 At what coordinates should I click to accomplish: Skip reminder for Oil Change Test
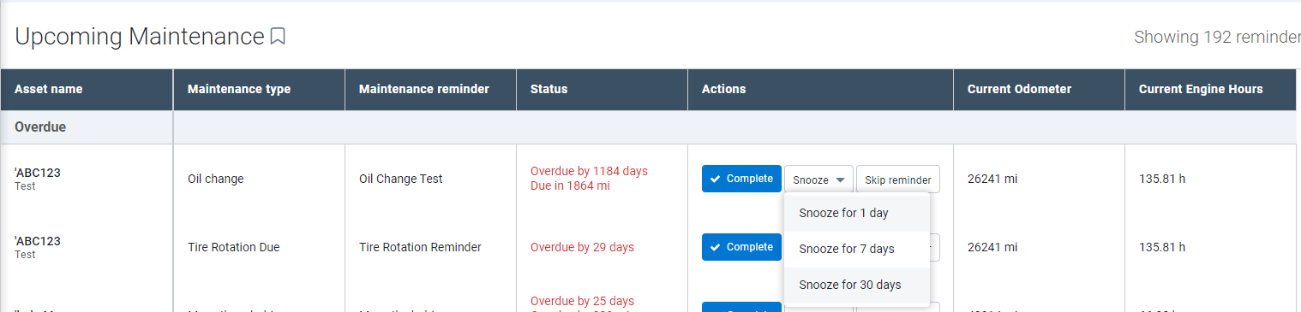pyautogui.click(x=897, y=180)
